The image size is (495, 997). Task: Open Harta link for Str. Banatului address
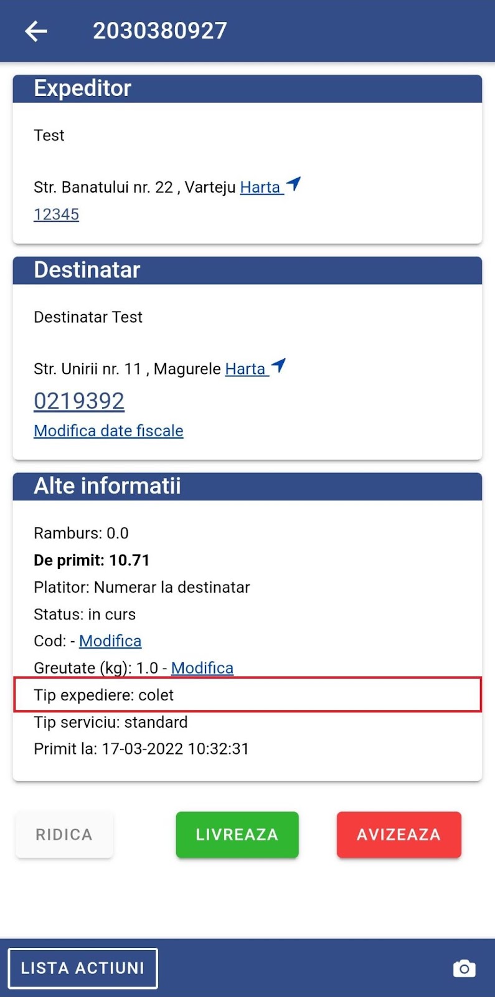click(x=262, y=187)
